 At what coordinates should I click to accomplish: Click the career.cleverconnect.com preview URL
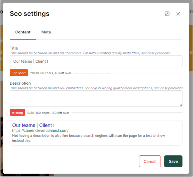click(40, 131)
